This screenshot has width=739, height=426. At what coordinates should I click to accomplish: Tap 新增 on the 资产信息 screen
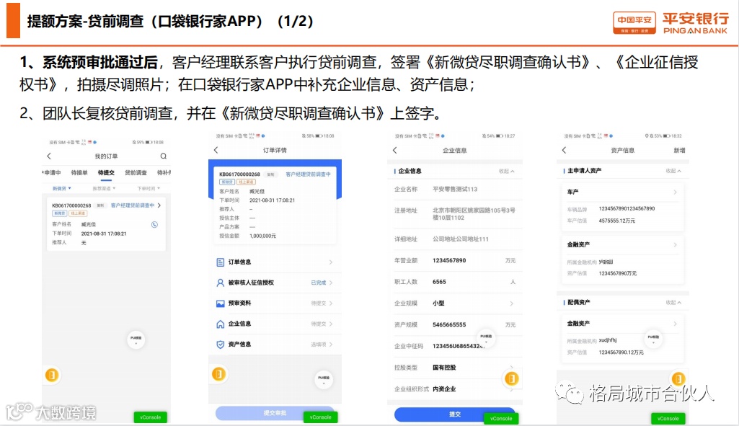(679, 151)
